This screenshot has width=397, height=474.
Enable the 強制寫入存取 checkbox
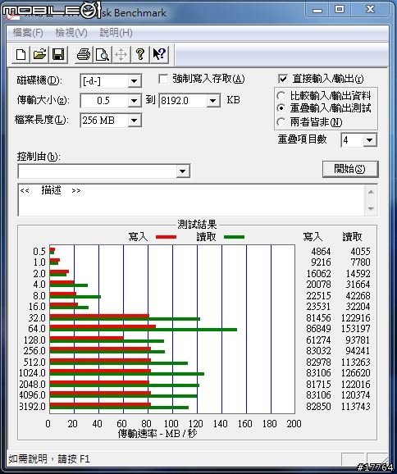(163, 80)
